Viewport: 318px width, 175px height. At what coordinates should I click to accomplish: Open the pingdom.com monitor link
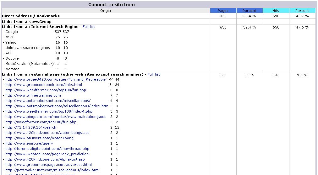point(55,117)
